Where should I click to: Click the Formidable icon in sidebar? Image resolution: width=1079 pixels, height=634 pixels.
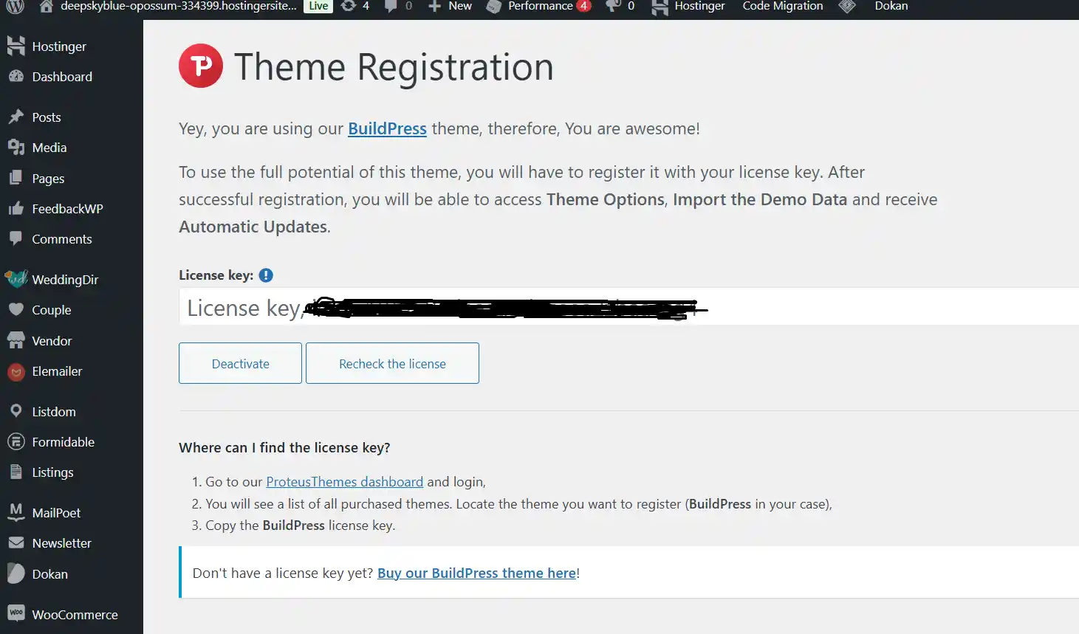(x=16, y=441)
